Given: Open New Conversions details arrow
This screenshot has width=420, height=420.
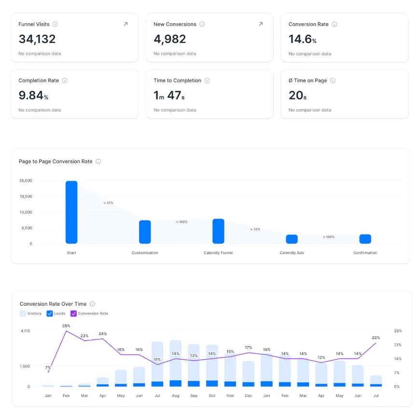Looking at the screenshot, I should tap(261, 24).
